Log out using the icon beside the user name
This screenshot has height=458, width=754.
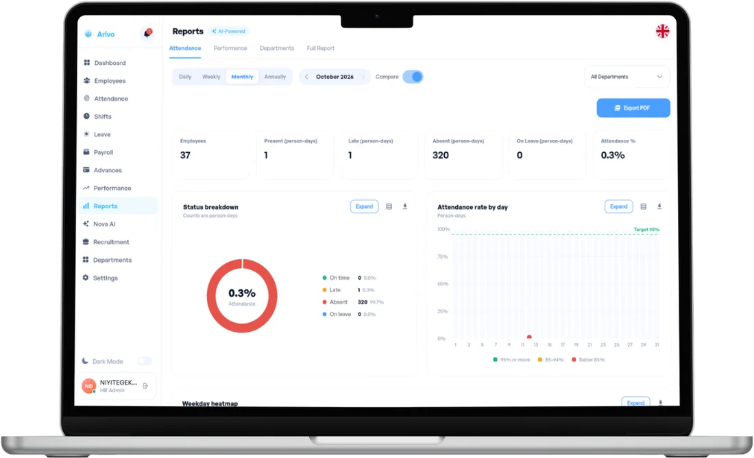click(x=146, y=386)
